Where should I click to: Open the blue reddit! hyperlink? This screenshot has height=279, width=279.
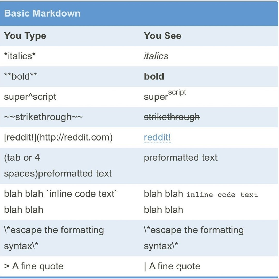pyautogui.click(x=157, y=137)
